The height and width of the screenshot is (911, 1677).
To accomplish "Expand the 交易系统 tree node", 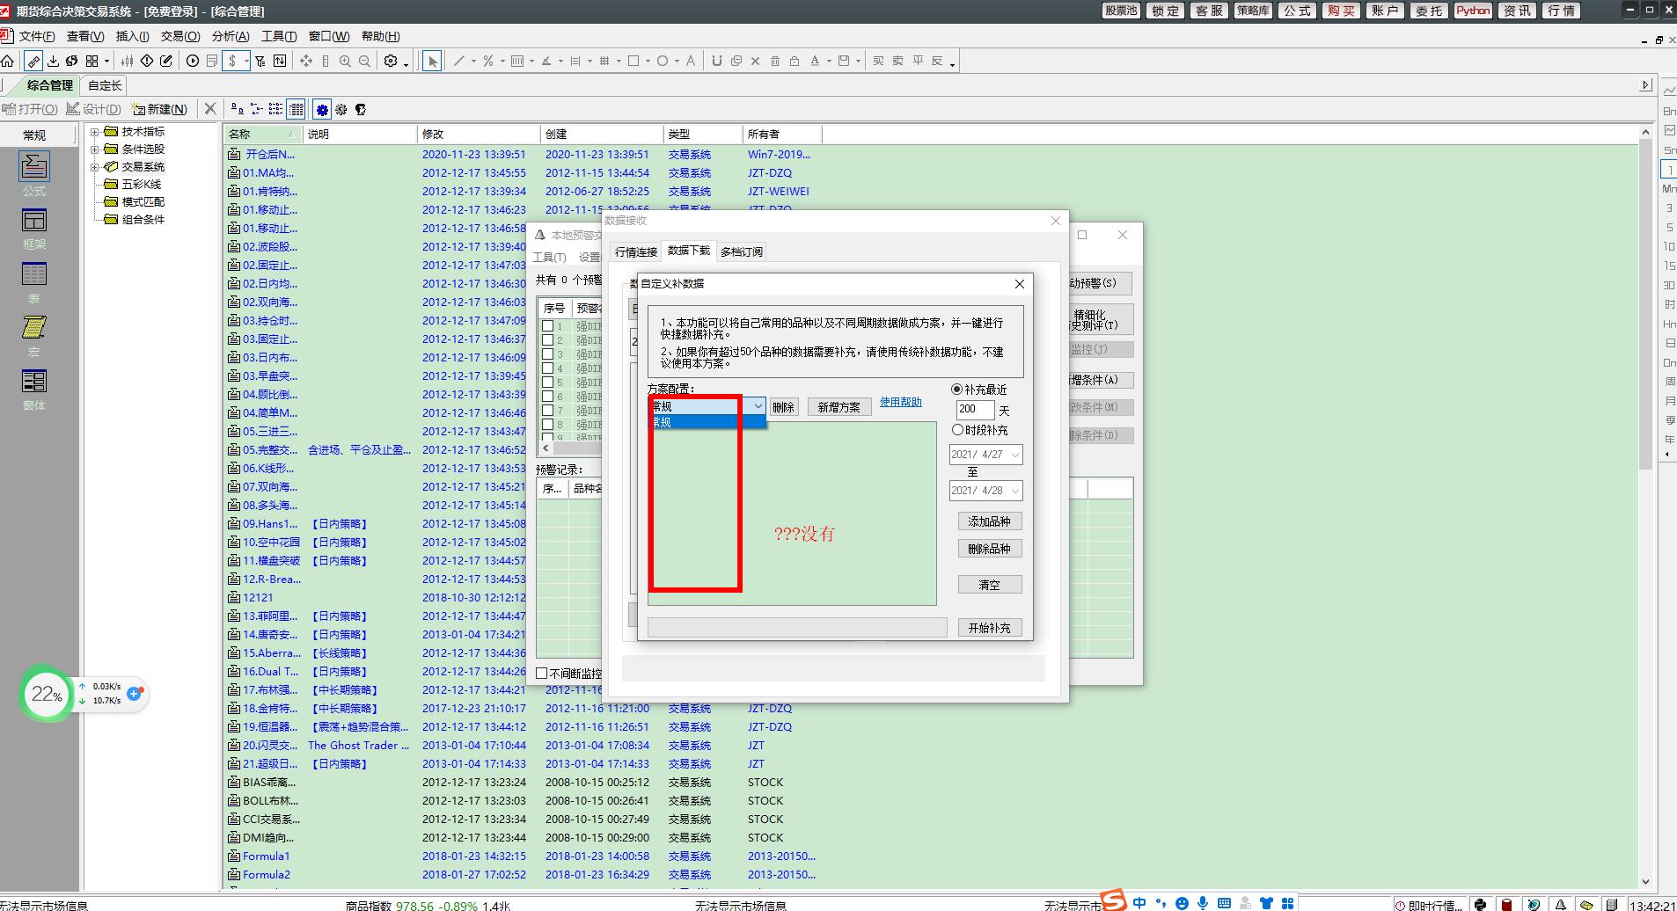I will 95,167.
